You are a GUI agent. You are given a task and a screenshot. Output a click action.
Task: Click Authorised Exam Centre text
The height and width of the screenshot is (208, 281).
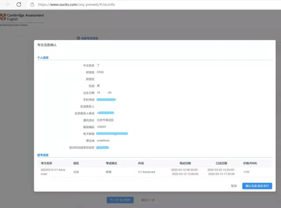tap(14, 25)
